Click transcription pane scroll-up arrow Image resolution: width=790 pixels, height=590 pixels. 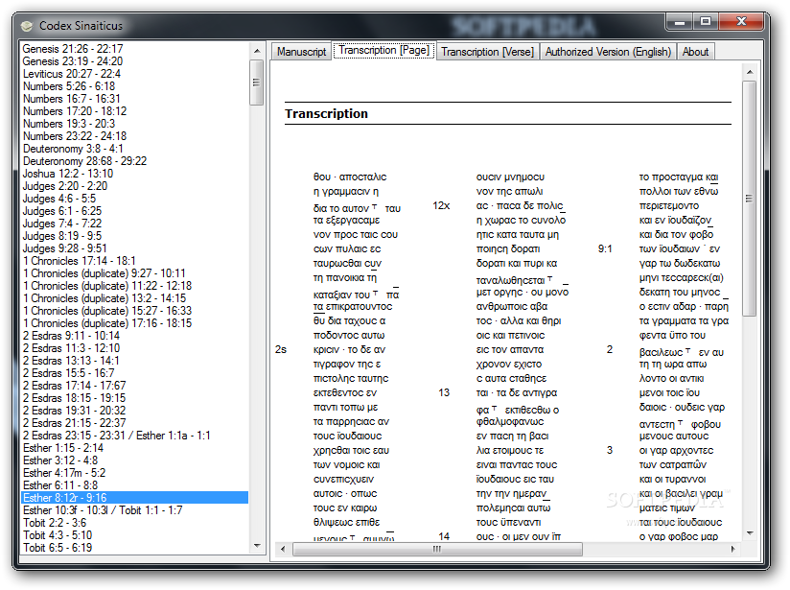[750, 72]
